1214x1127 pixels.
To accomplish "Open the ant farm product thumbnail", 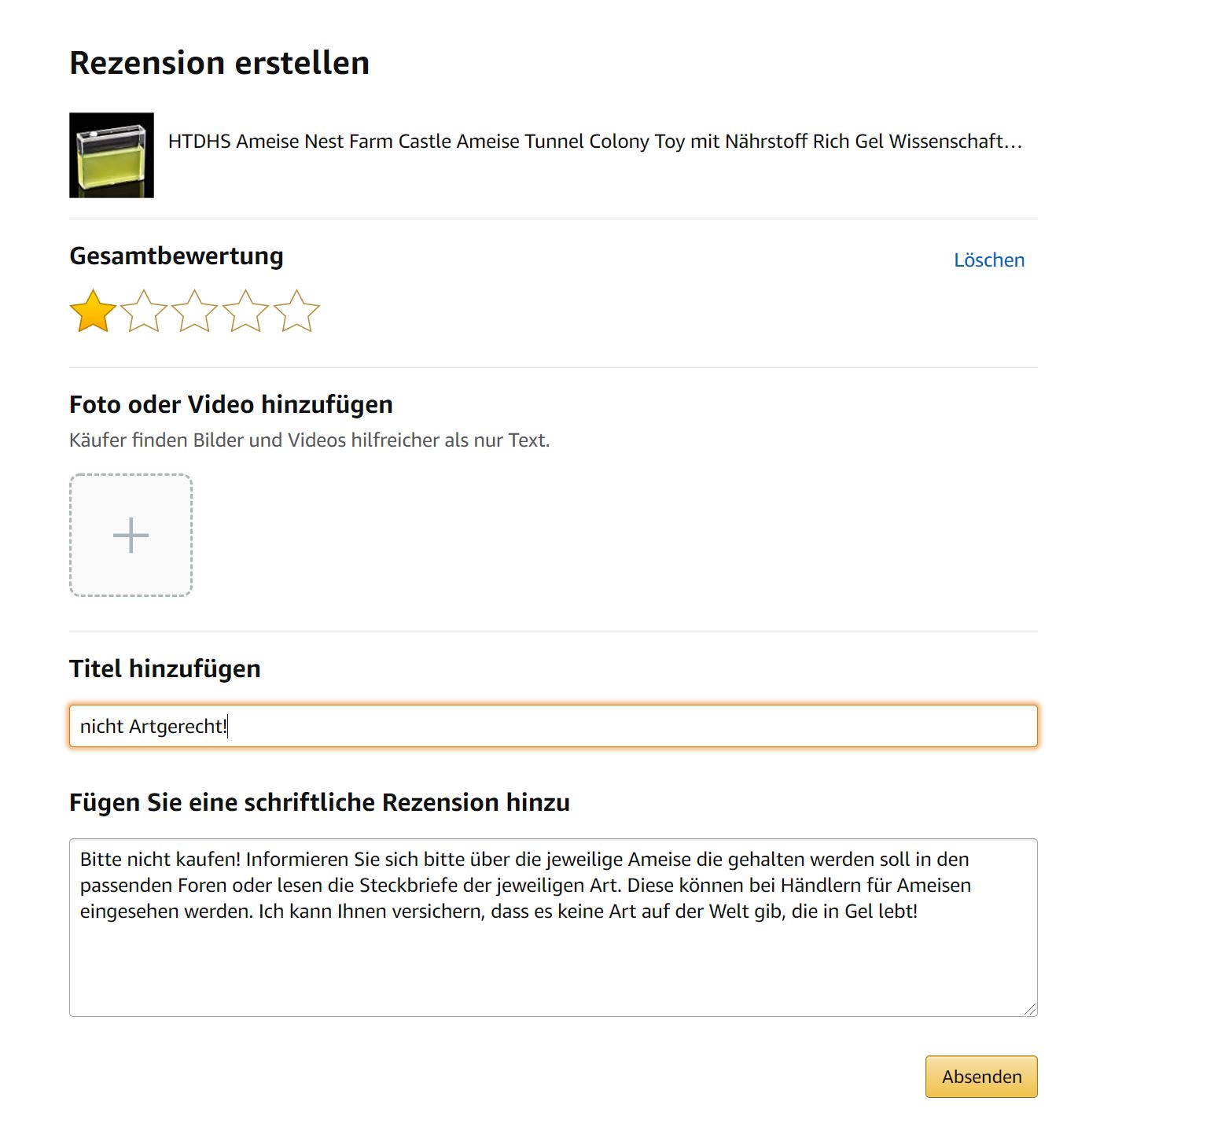I will [x=112, y=155].
